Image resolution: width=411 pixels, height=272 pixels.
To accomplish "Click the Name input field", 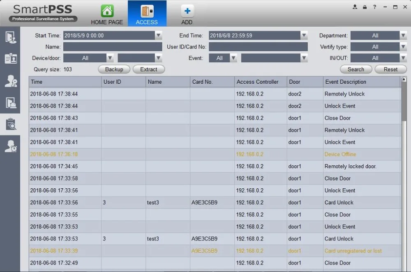I will [113, 47].
